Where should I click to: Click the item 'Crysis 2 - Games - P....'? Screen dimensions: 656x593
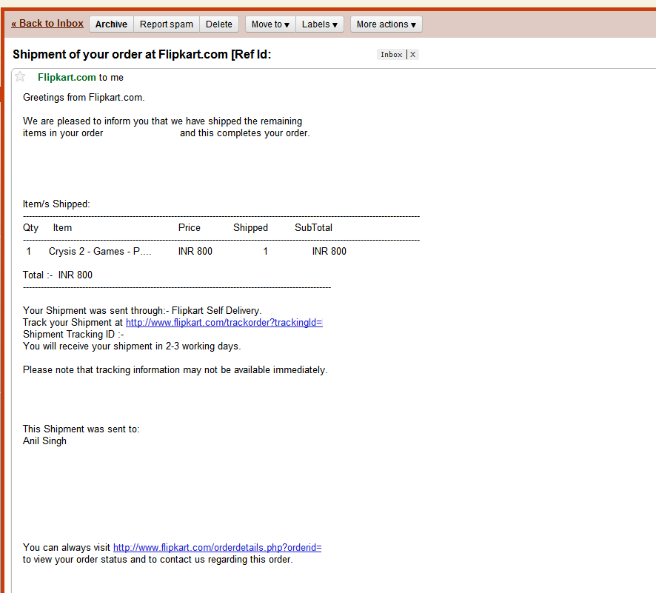click(x=100, y=251)
